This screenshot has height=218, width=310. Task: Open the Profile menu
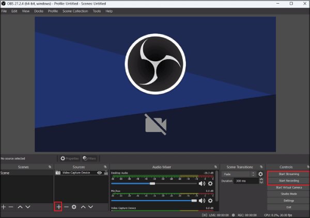(53, 11)
